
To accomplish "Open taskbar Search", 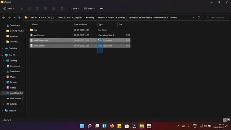I will (90, 126).
